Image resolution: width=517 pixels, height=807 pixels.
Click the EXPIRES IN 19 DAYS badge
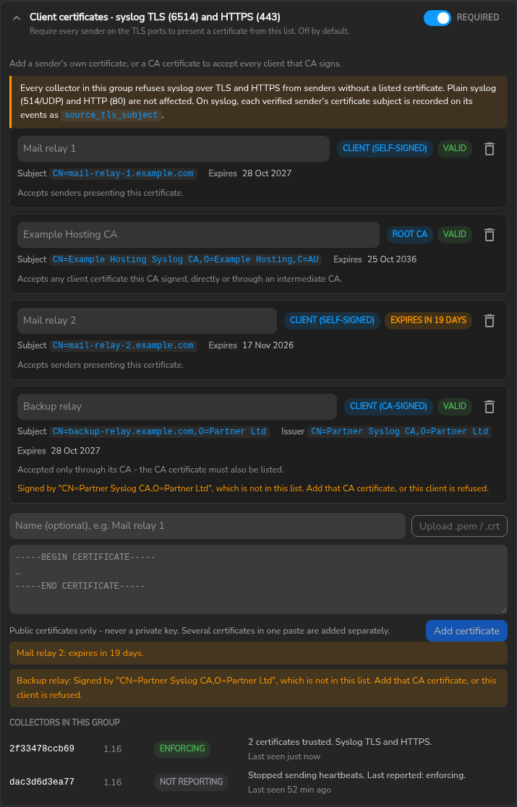coord(429,320)
